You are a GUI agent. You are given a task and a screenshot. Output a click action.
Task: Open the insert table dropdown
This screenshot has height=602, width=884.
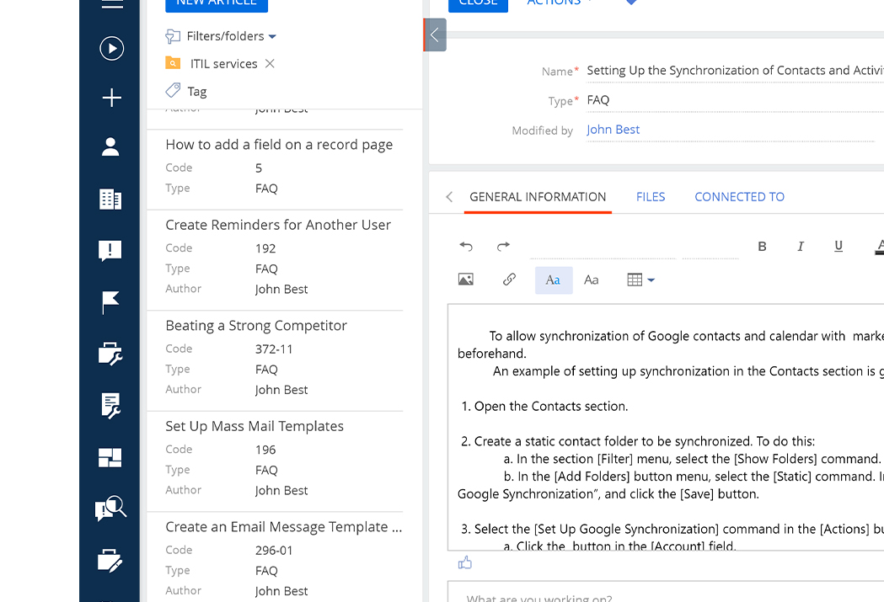(640, 280)
